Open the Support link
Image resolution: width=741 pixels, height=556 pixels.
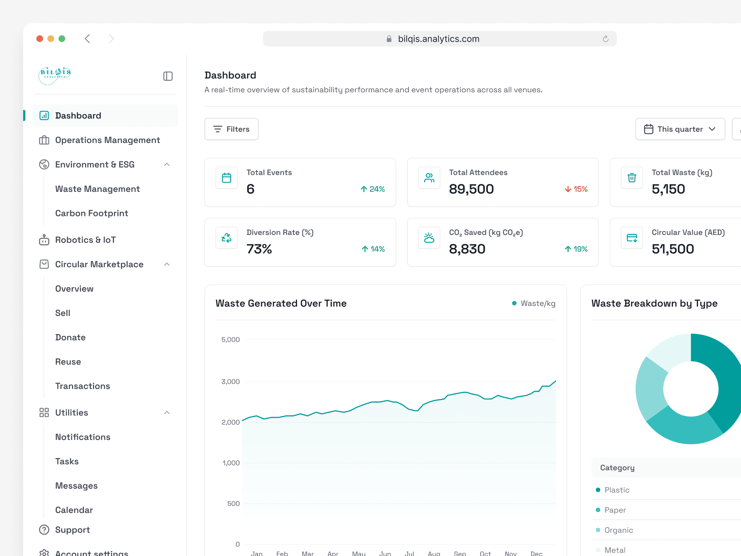click(x=72, y=530)
